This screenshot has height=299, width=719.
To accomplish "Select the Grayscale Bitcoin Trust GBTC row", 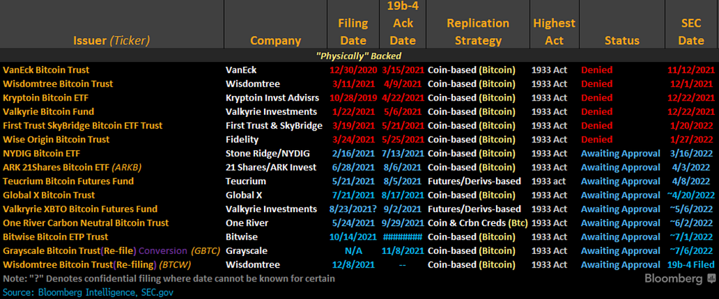I will (x=359, y=251).
